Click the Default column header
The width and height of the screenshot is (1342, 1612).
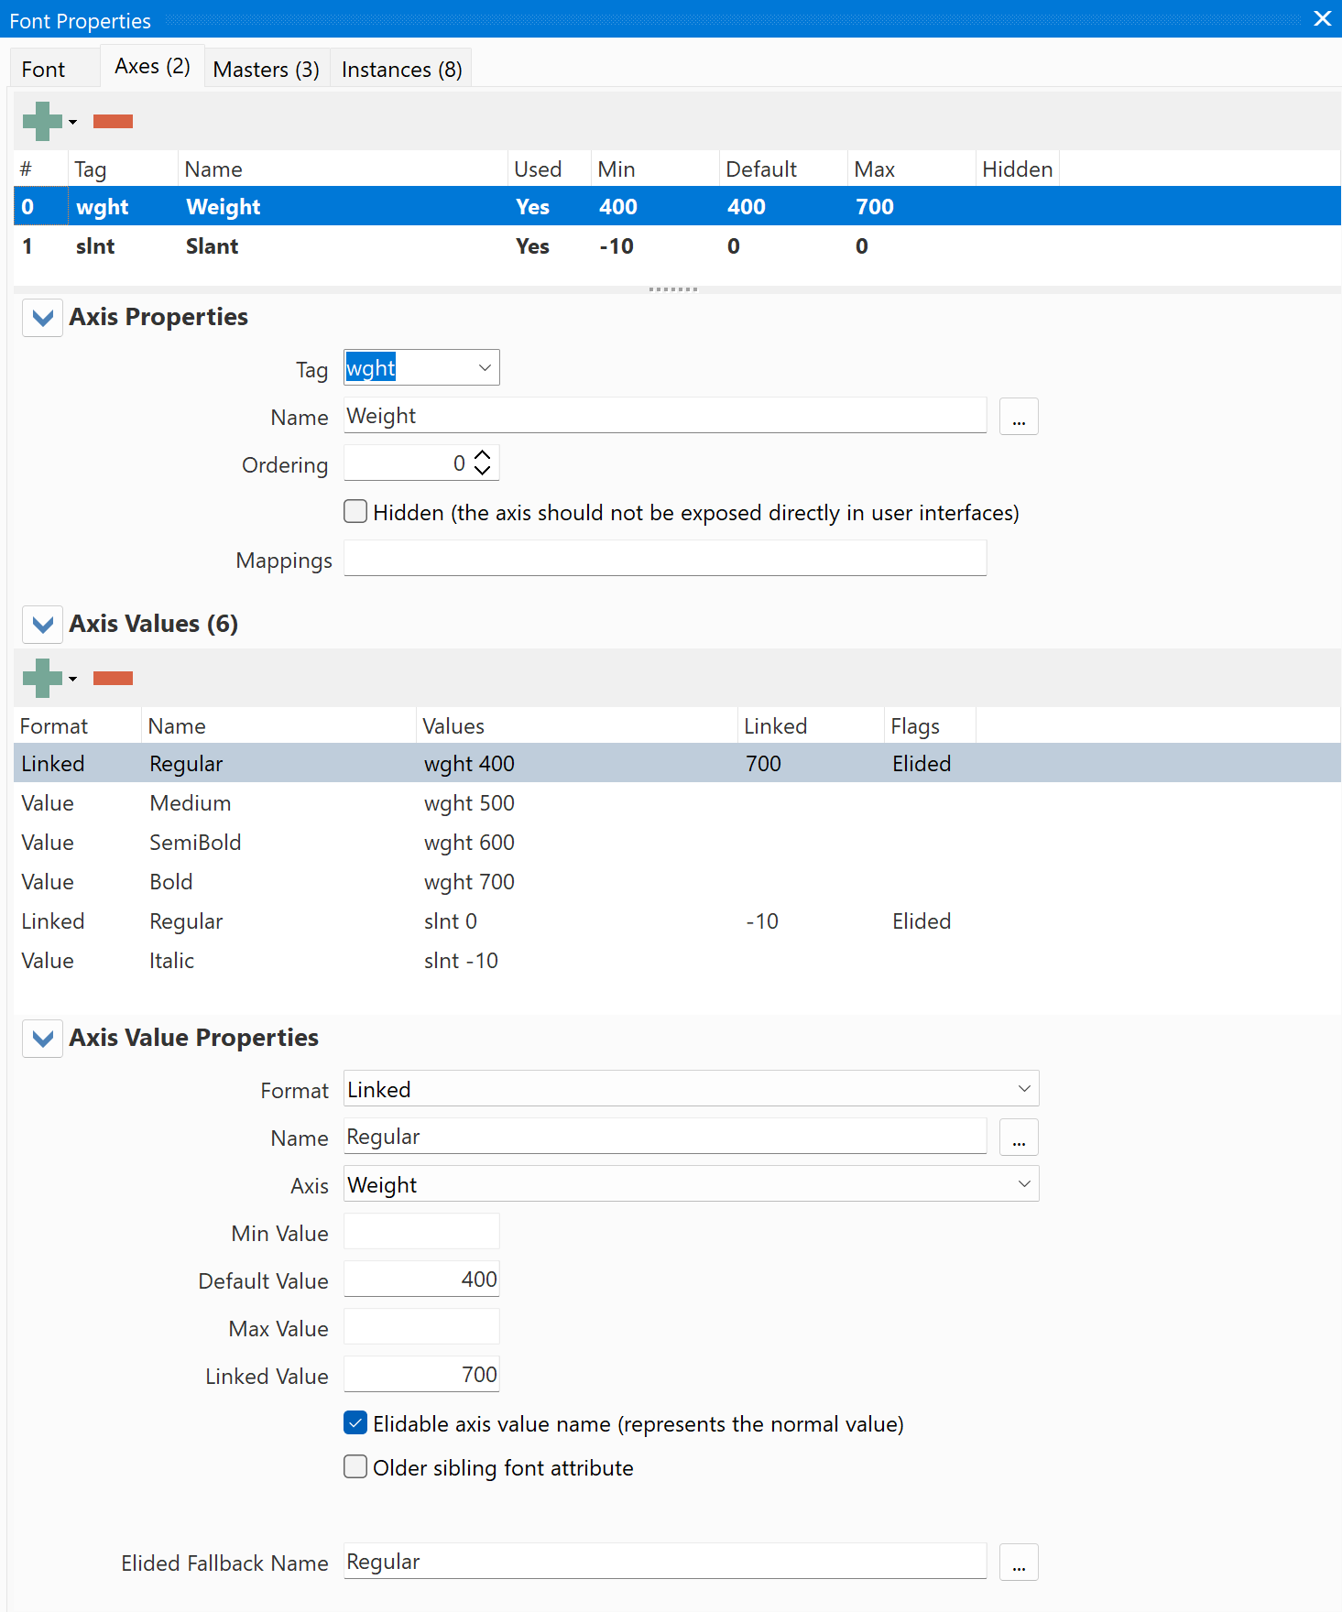783,169
